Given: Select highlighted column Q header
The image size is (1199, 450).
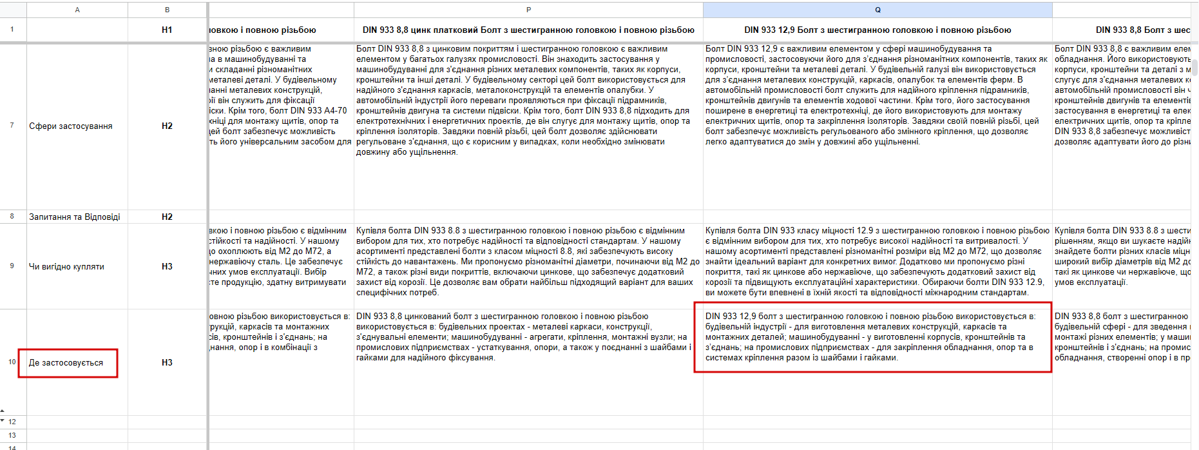Looking at the screenshot, I should click(878, 10).
